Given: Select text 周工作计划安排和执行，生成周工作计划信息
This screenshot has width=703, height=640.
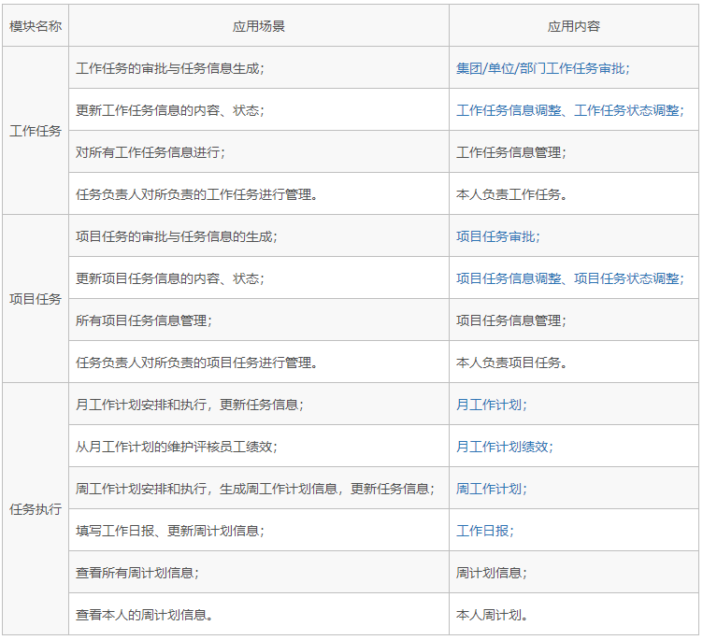Looking at the screenshot, I should tap(207, 489).
